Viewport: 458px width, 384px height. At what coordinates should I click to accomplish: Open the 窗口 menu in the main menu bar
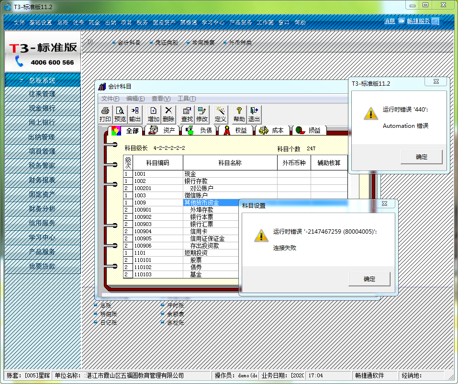pos(284,23)
